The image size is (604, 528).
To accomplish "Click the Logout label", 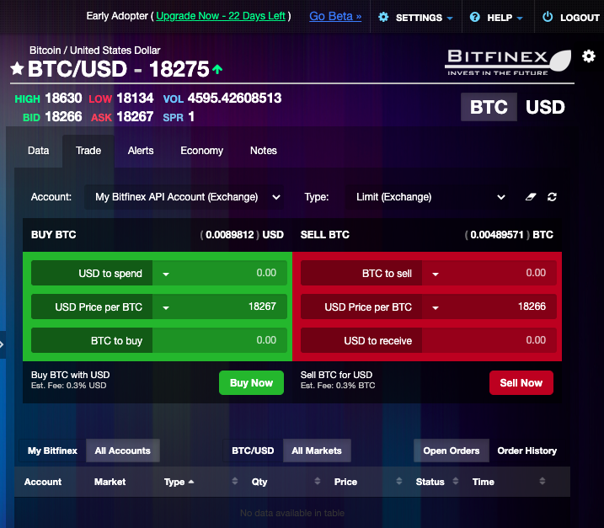I will click(580, 18).
